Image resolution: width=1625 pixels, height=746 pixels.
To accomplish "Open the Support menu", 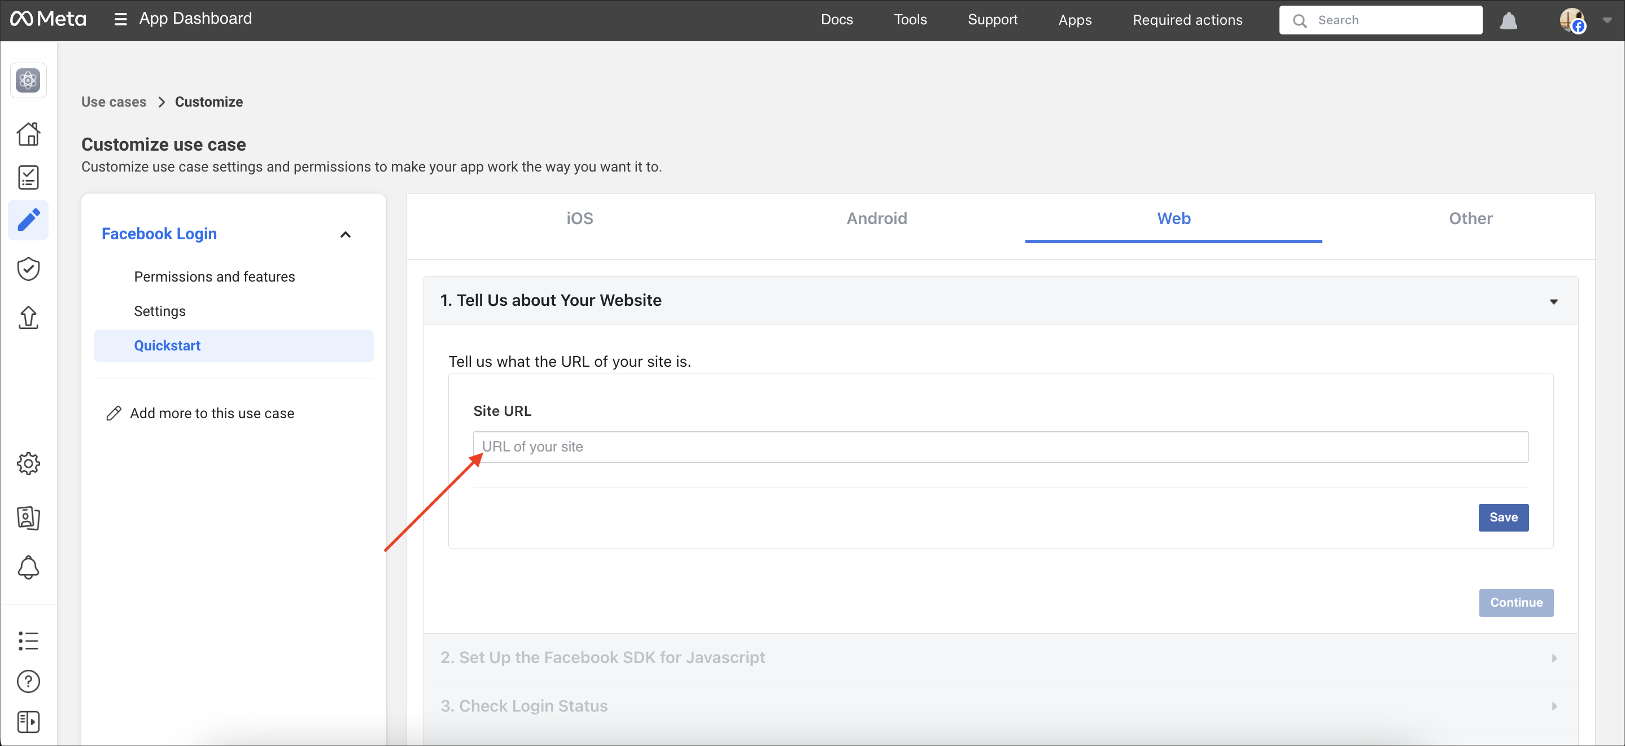I will click(992, 20).
